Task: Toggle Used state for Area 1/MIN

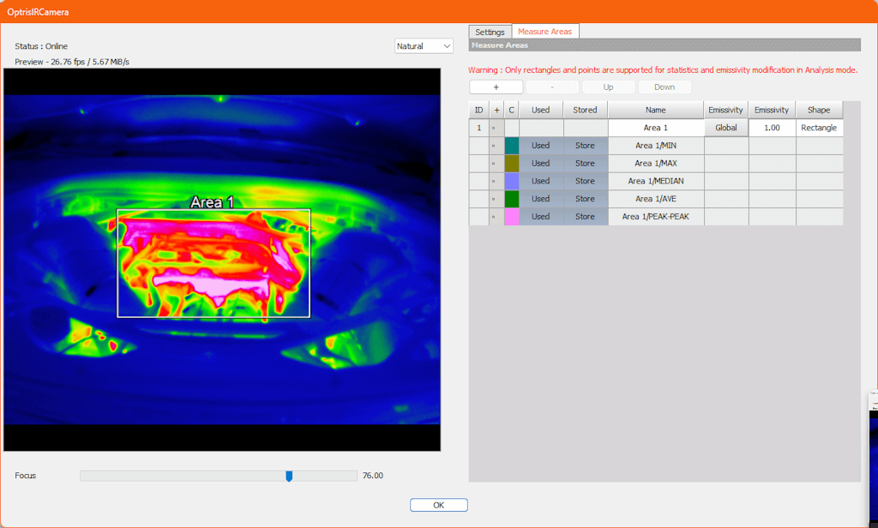Action: [x=540, y=145]
